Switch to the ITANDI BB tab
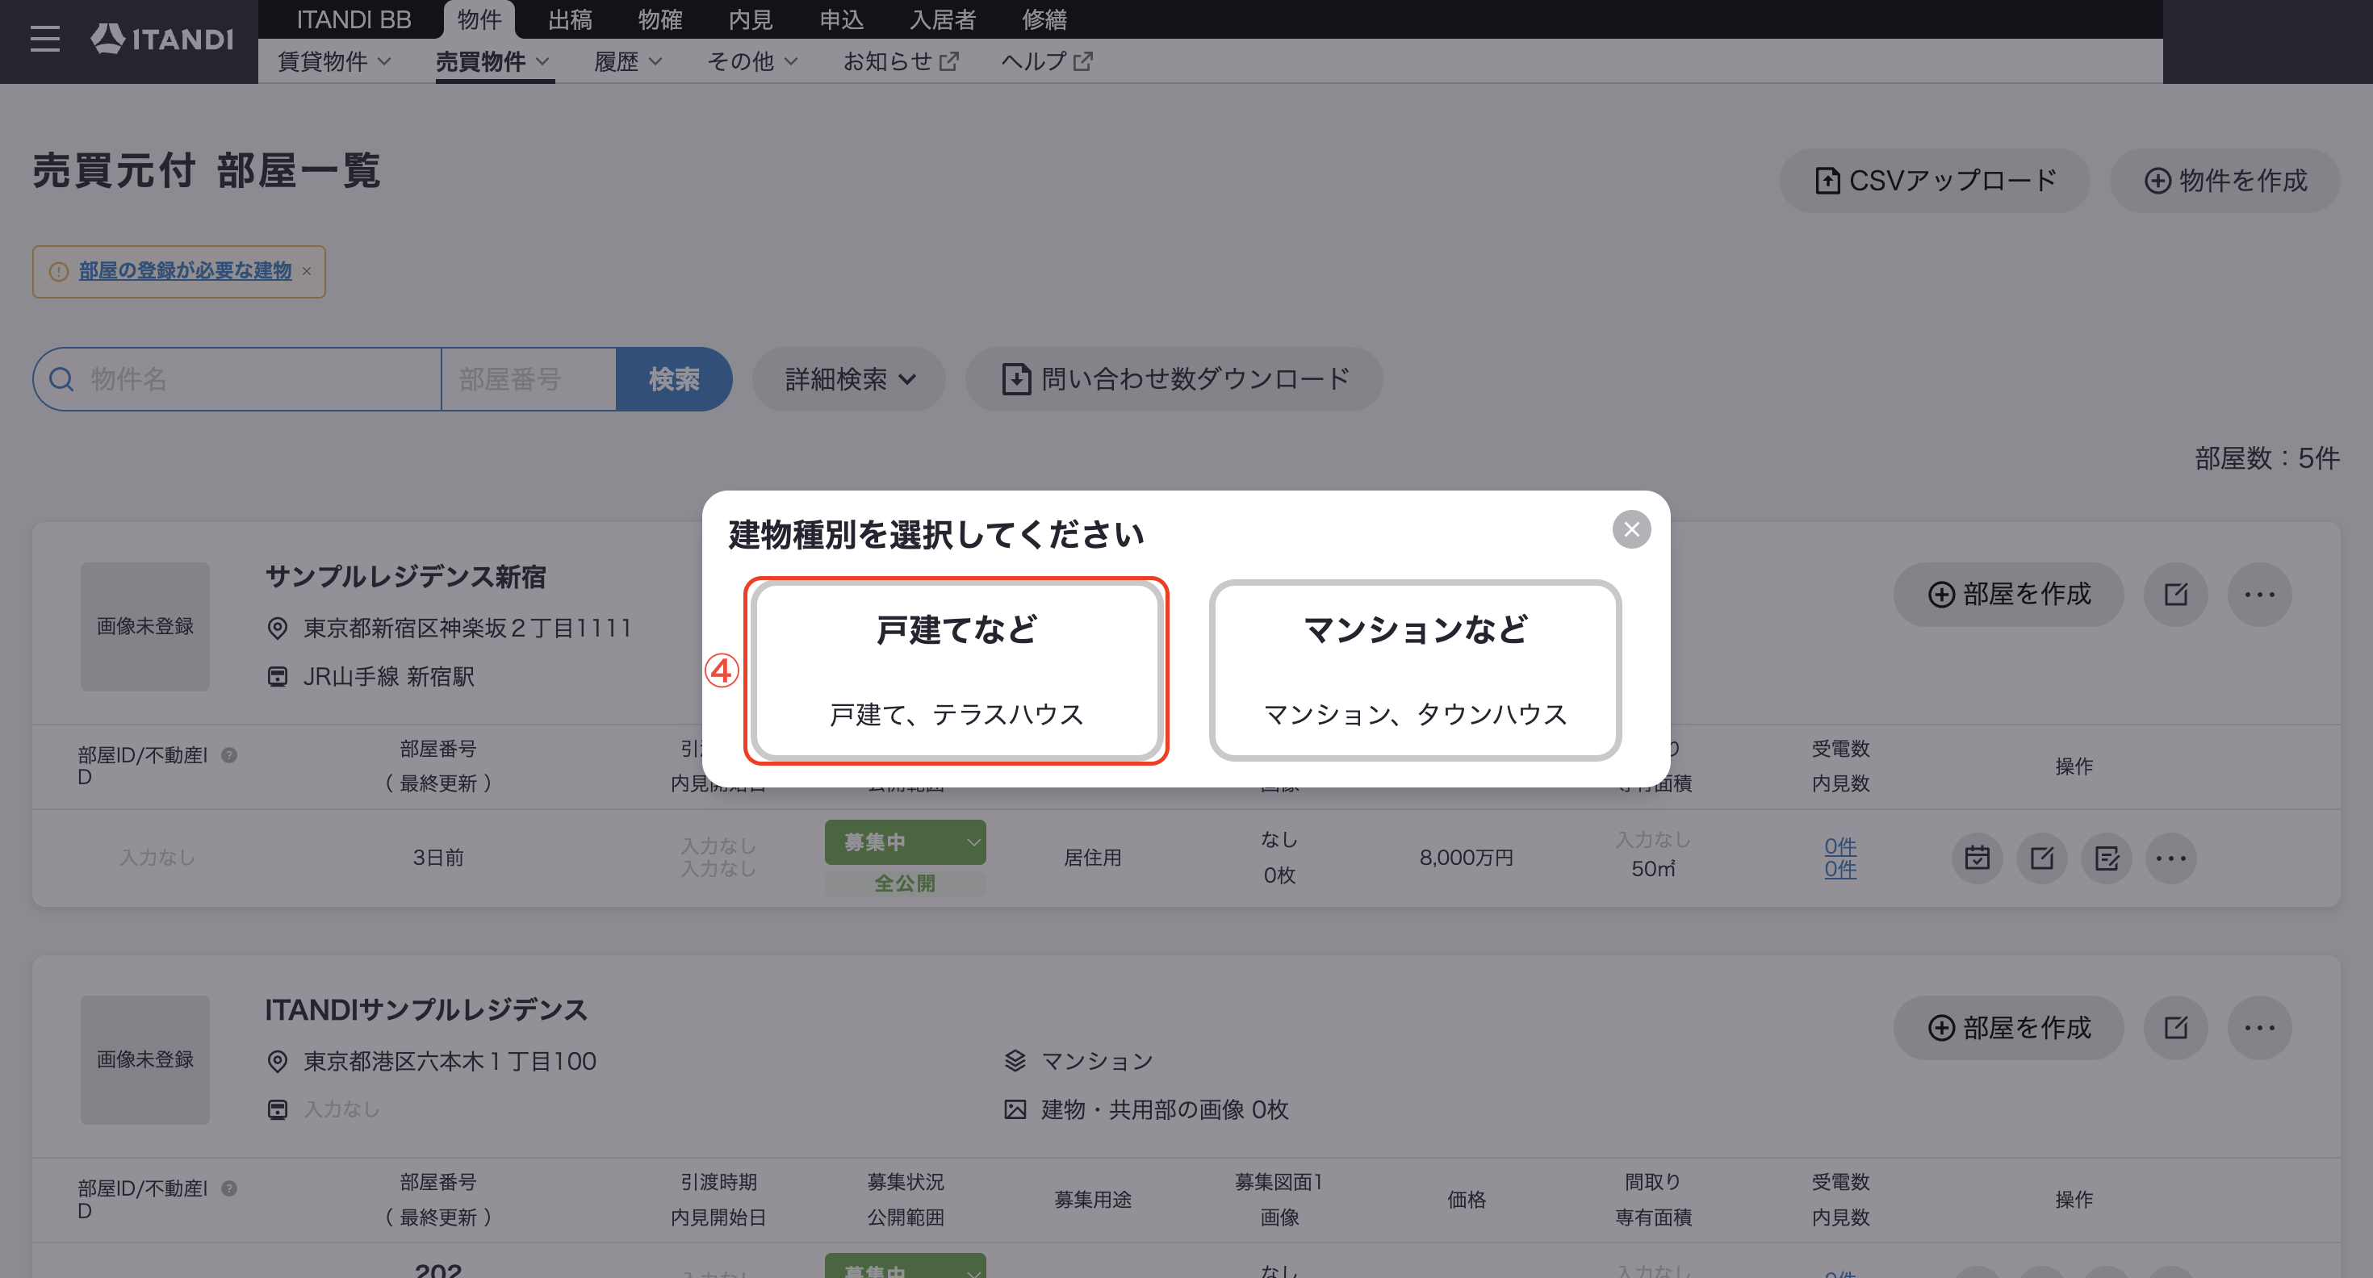Screen dimensions: 2373x1278 (x=354, y=19)
